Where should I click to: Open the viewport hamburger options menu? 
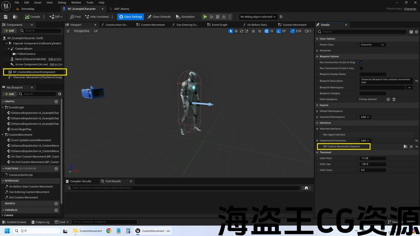tap(68, 31)
